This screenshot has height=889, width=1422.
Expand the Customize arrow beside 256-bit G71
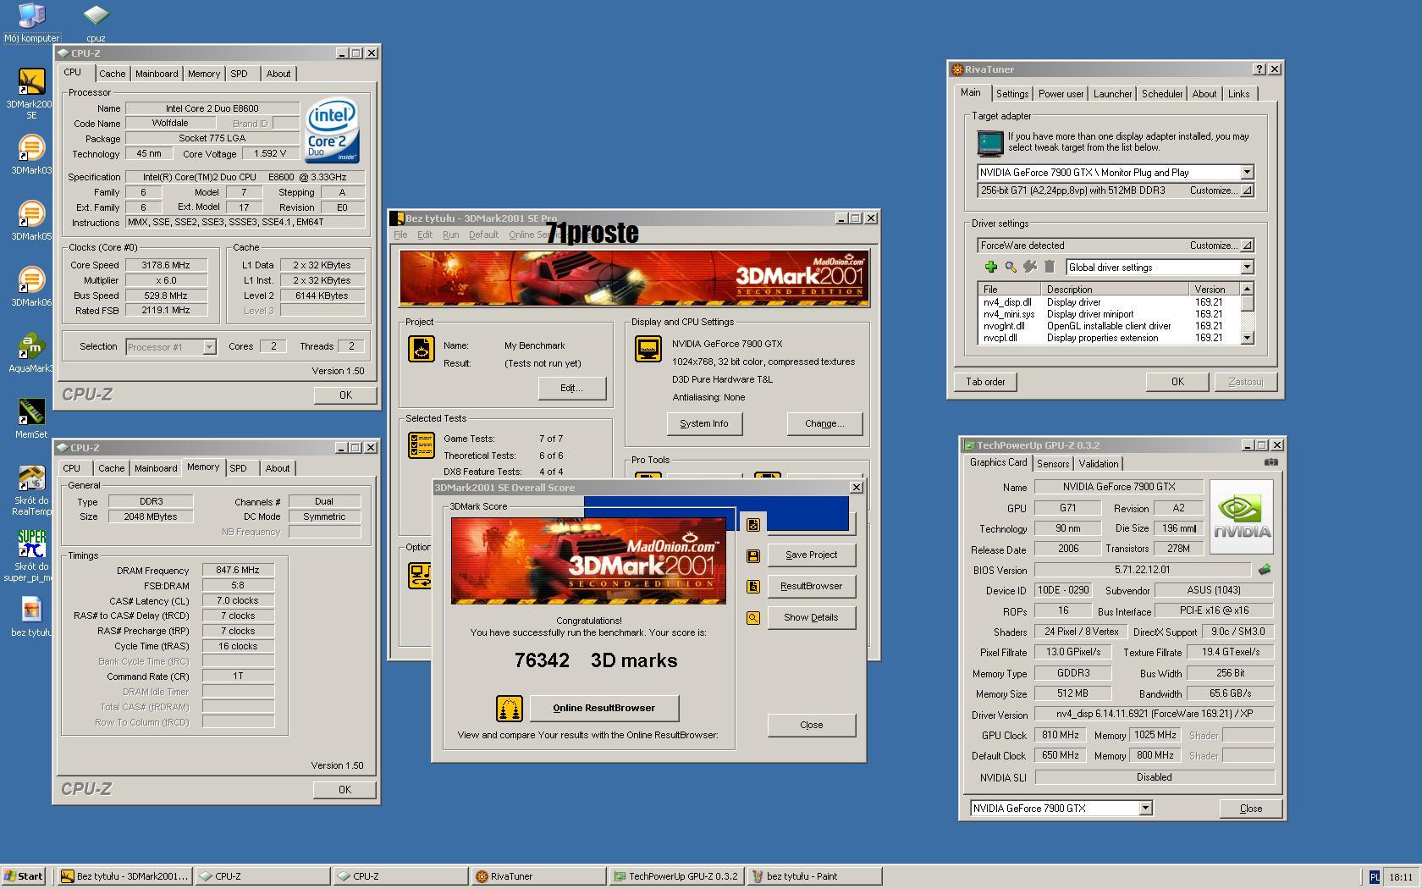click(1247, 191)
